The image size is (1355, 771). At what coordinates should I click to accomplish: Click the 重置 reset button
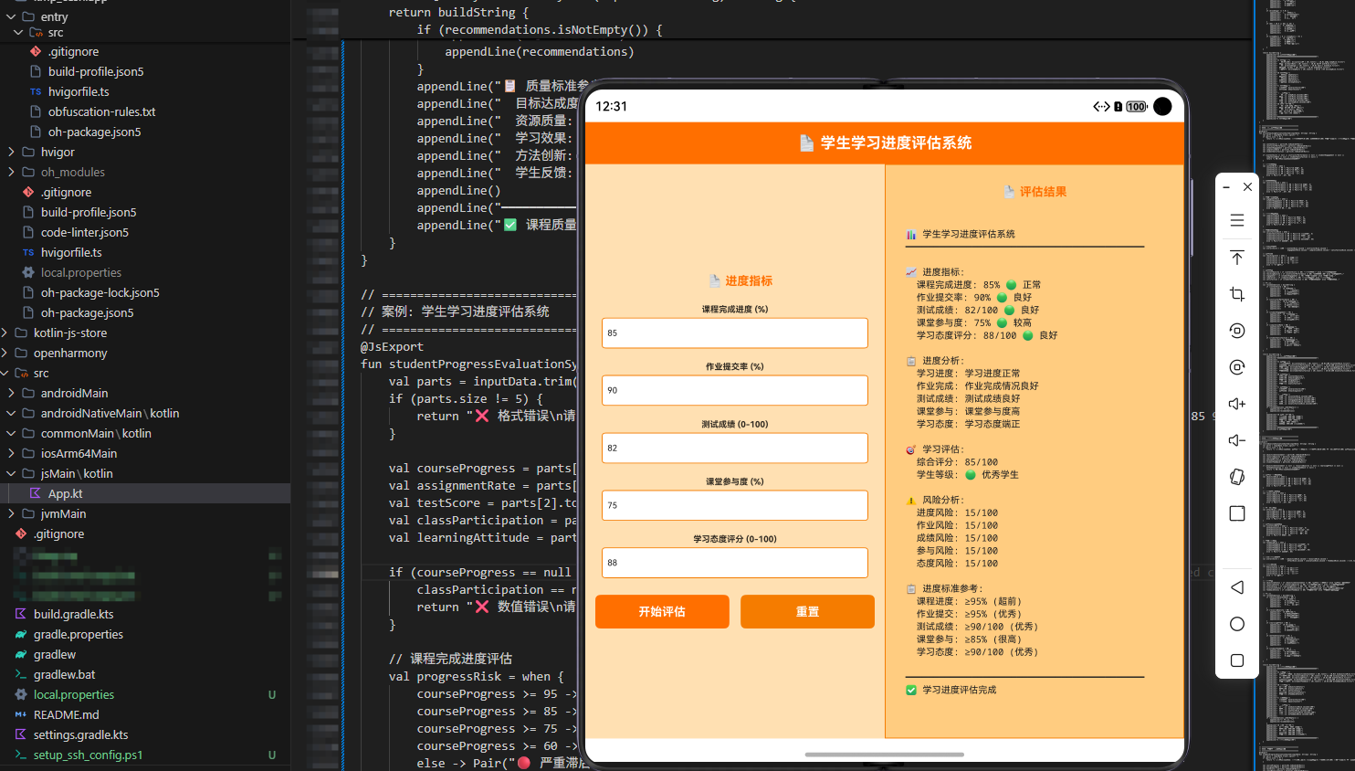point(807,611)
